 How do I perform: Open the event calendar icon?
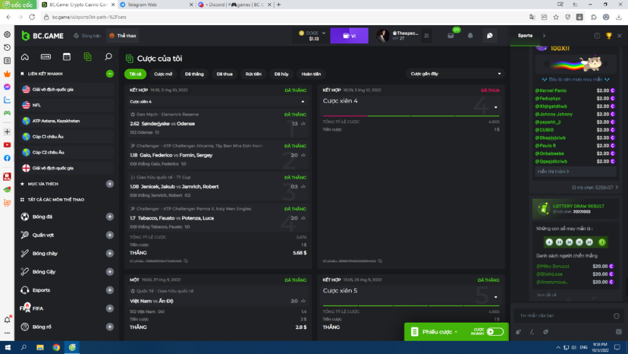coord(67,57)
